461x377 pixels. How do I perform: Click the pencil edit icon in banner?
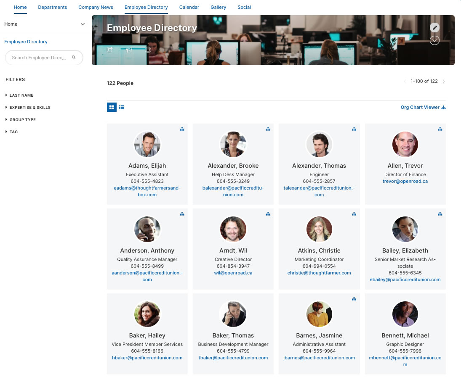pyautogui.click(x=435, y=27)
